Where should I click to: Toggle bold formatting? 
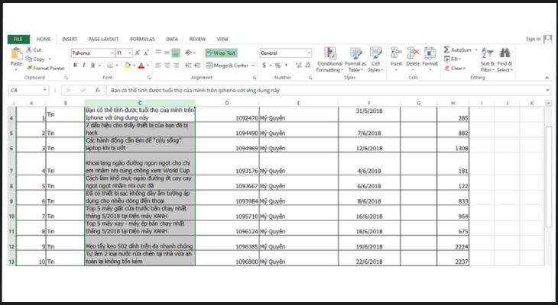(x=75, y=66)
